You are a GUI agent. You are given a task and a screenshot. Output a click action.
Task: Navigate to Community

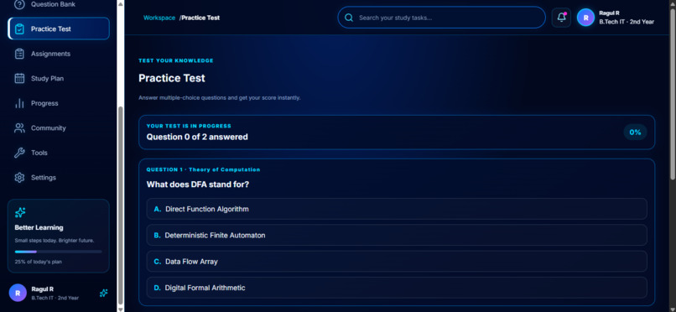coord(49,128)
